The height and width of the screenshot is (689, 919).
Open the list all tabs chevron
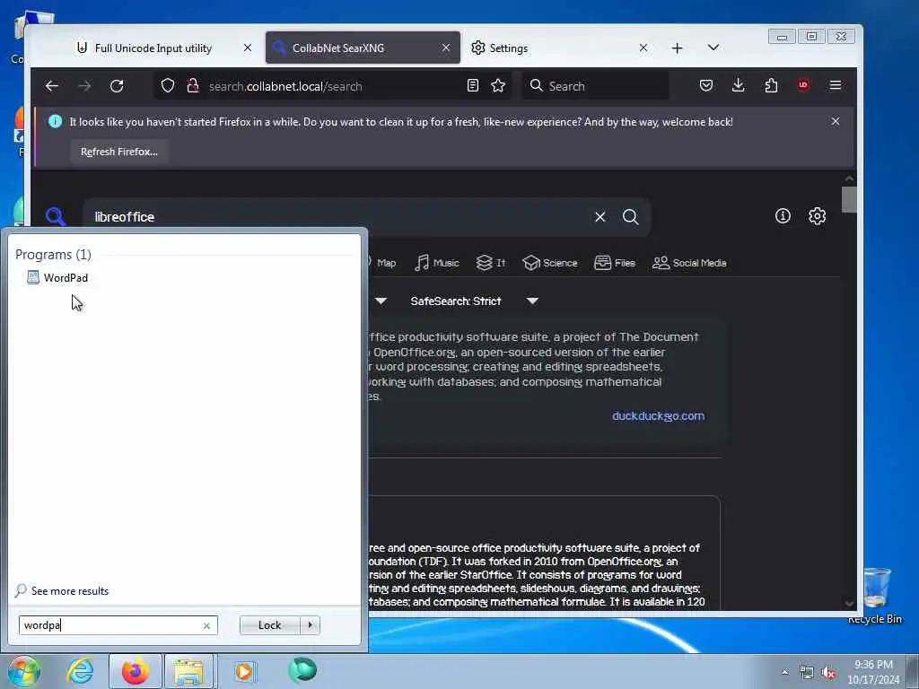click(x=713, y=48)
